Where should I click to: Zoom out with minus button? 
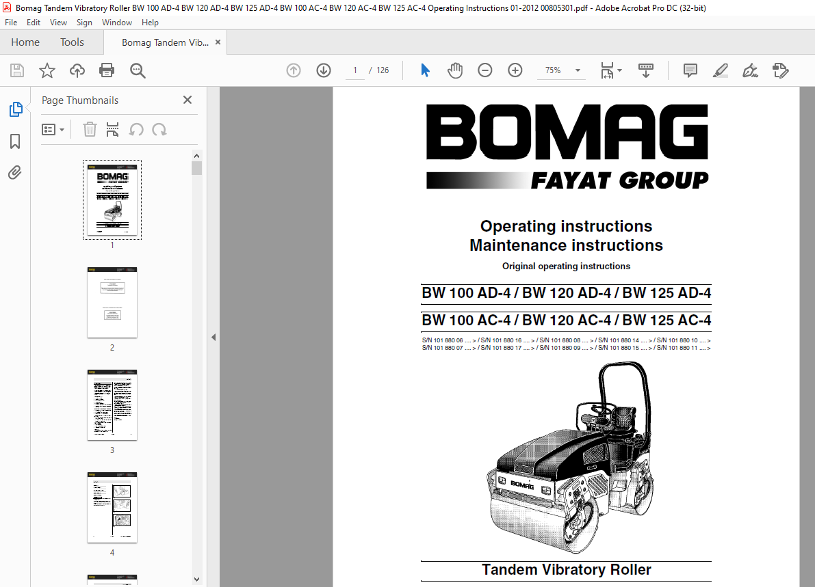click(485, 70)
